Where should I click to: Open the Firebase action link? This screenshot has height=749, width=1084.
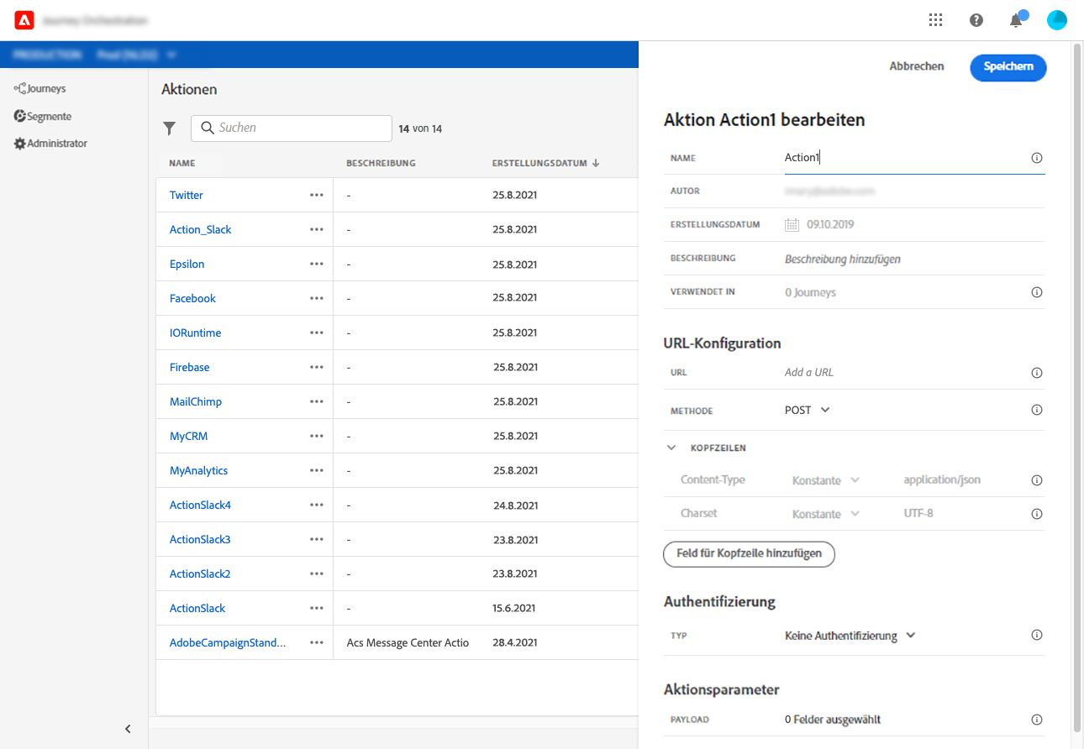pyautogui.click(x=190, y=367)
